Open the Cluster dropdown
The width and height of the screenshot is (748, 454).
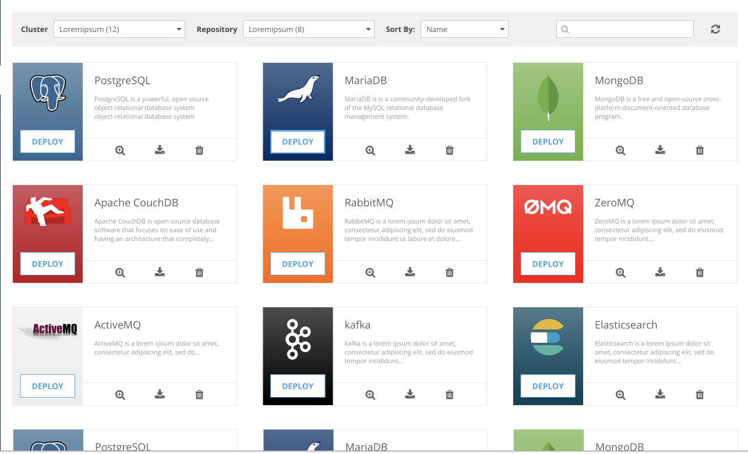pos(119,29)
